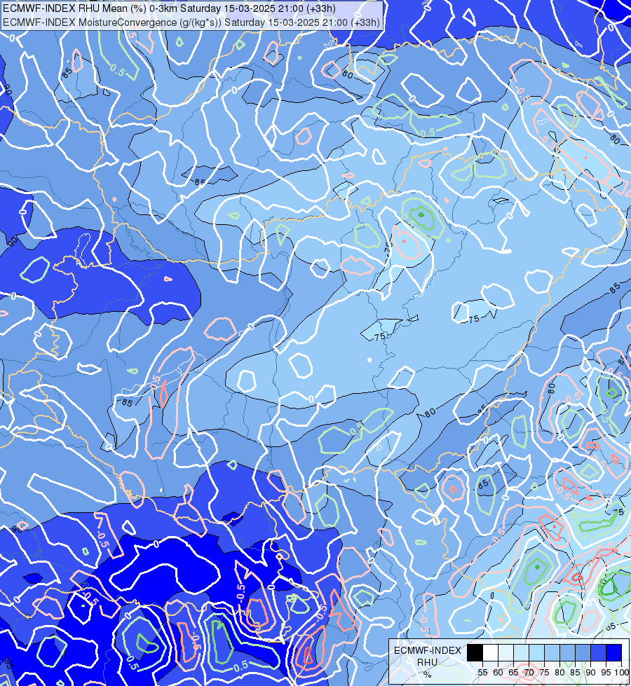
Task: Click the legend swatch between 90 and 95
Action: click(x=598, y=653)
